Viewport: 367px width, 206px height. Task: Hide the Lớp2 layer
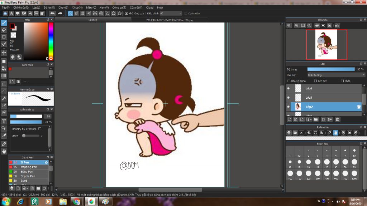pyautogui.click(x=289, y=107)
